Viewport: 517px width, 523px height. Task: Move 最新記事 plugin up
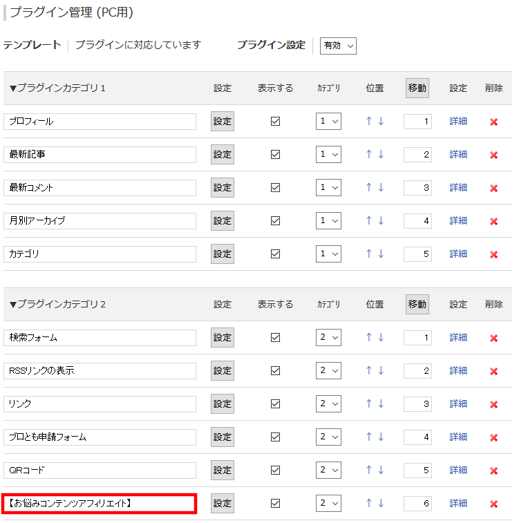(x=368, y=154)
